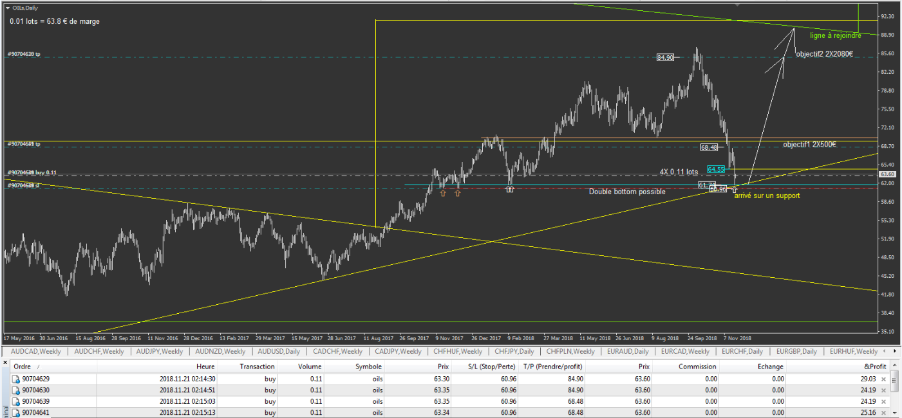Click the order icon beside 90704629
This screenshot has height=418, width=902.
pos(17,379)
